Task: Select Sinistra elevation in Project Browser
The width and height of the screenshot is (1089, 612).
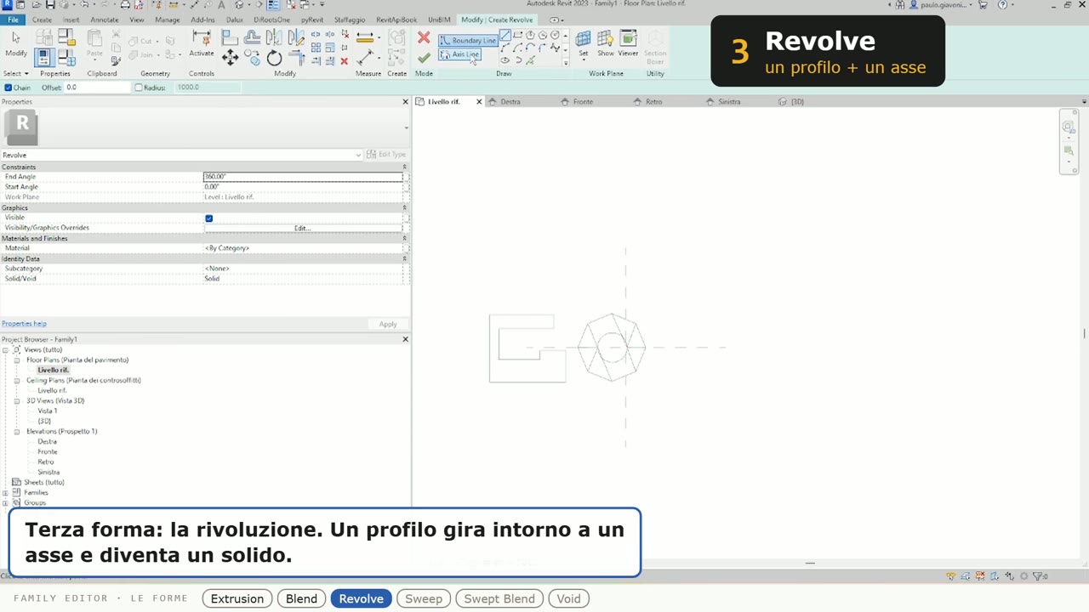Action: click(x=48, y=472)
